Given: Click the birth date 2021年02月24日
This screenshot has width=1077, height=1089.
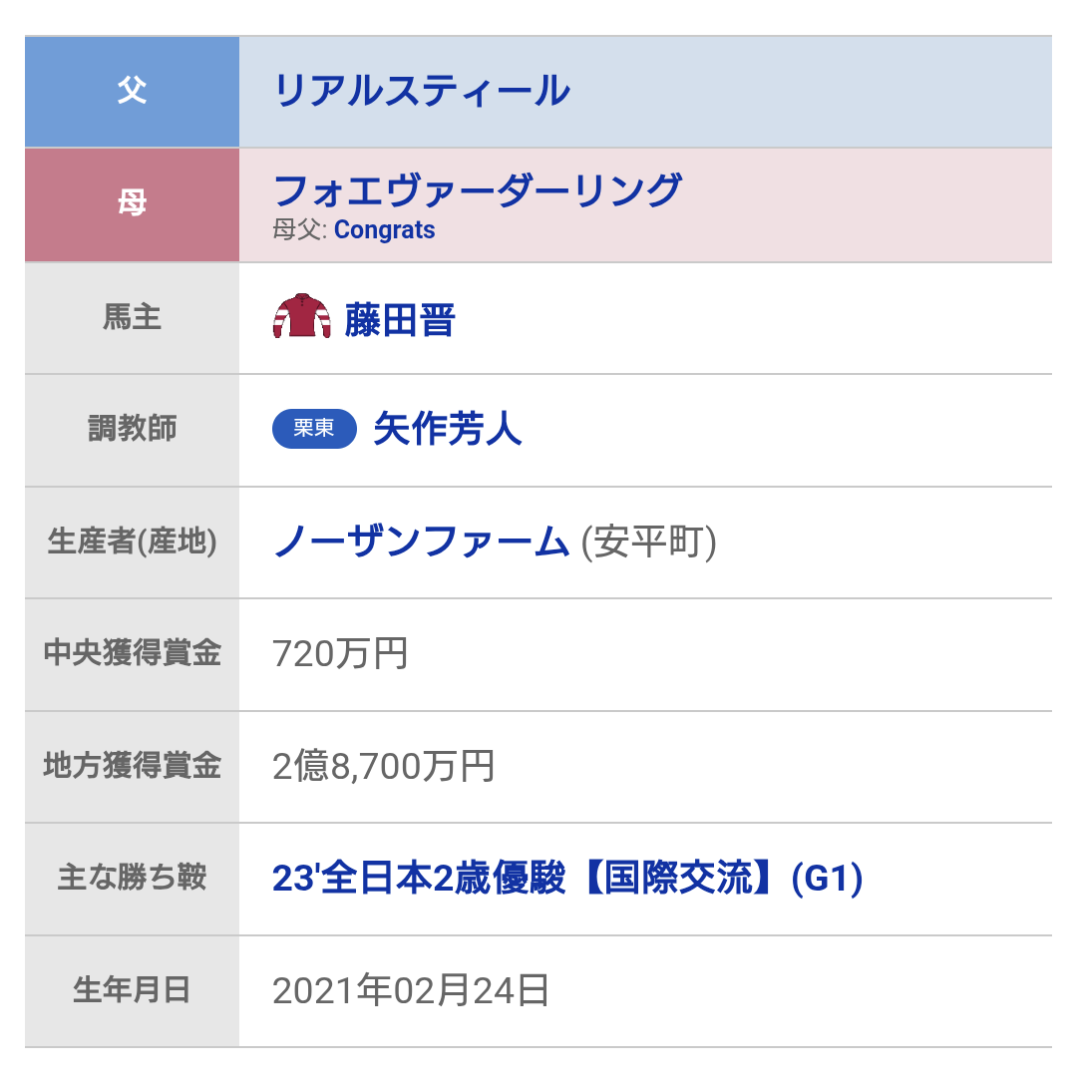Looking at the screenshot, I should (410, 992).
